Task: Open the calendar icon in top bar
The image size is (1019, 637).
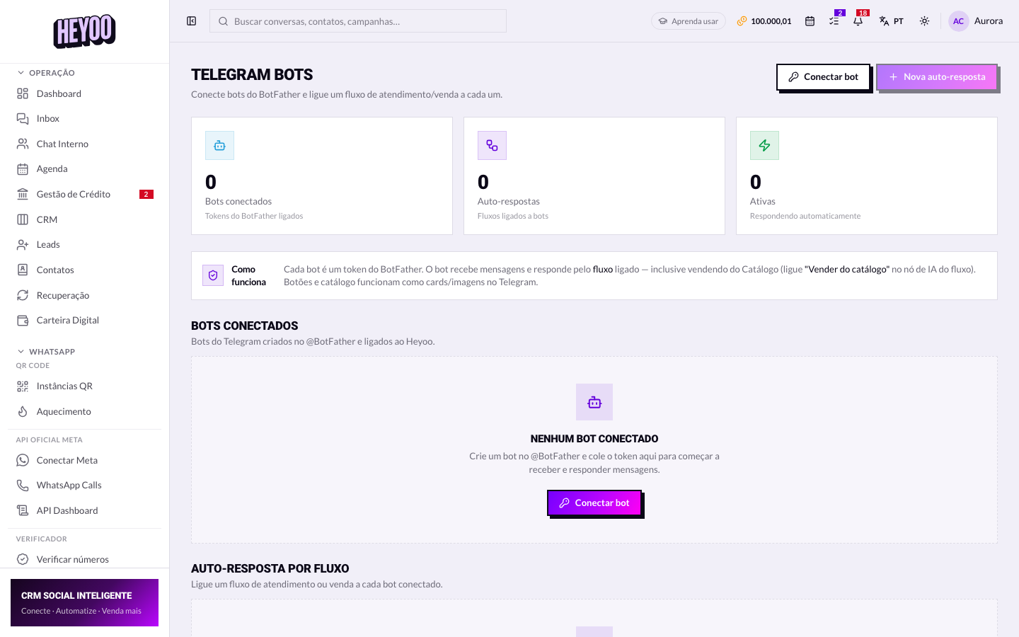Action: pyautogui.click(x=810, y=21)
